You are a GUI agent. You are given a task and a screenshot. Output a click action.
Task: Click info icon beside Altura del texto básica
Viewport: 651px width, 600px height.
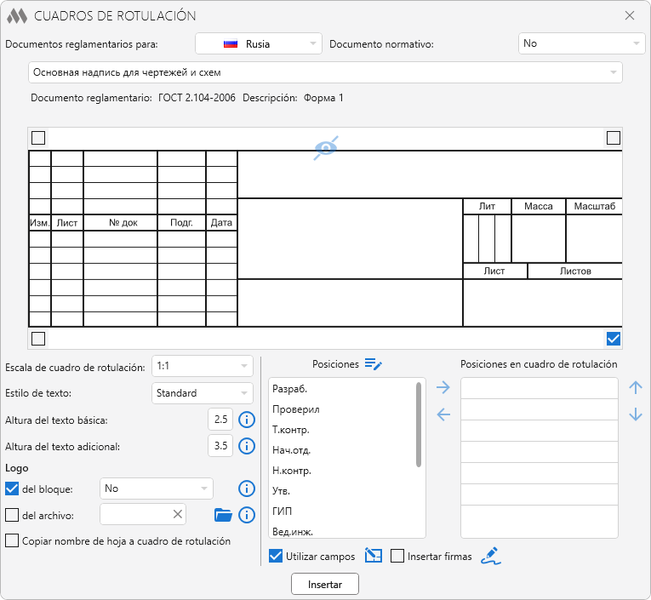(247, 420)
